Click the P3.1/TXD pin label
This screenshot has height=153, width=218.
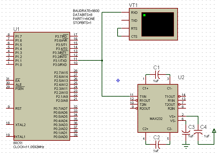click(60, 61)
